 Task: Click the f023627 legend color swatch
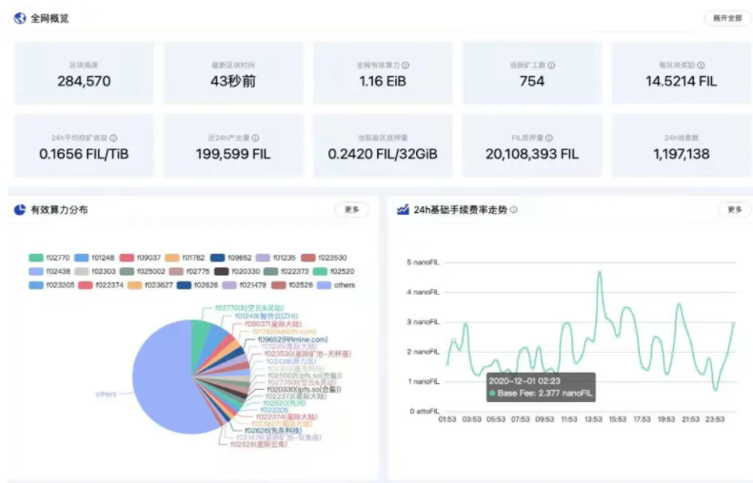tap(134, 285)
